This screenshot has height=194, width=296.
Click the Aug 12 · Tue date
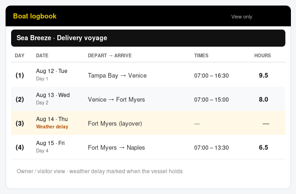pos(52,71)
